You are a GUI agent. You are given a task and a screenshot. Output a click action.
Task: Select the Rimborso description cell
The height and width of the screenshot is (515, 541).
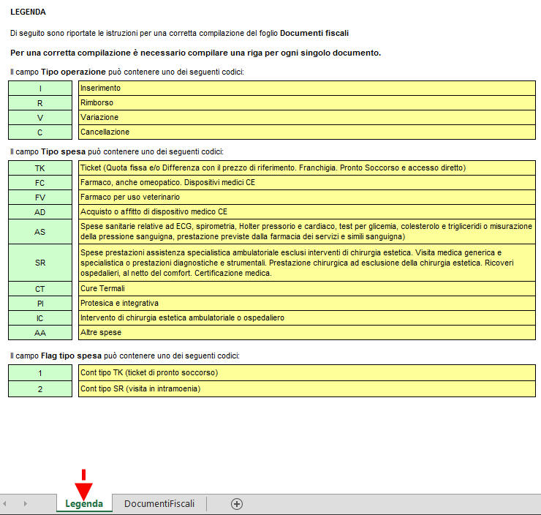click(x=307, y=103)
